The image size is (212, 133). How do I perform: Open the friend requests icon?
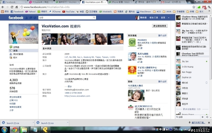pos(27,18)
